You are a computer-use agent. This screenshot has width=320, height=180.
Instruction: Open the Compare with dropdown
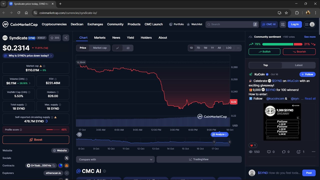(115, 159)
